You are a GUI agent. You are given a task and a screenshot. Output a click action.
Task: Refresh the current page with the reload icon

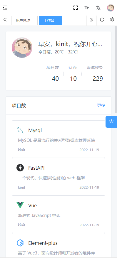tap(102, 20)
